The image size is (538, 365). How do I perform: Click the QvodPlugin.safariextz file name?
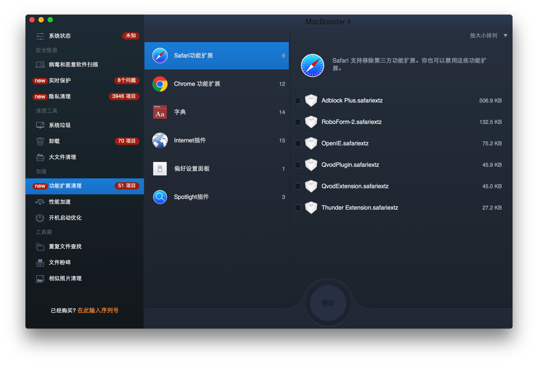[x=350, y=165]
